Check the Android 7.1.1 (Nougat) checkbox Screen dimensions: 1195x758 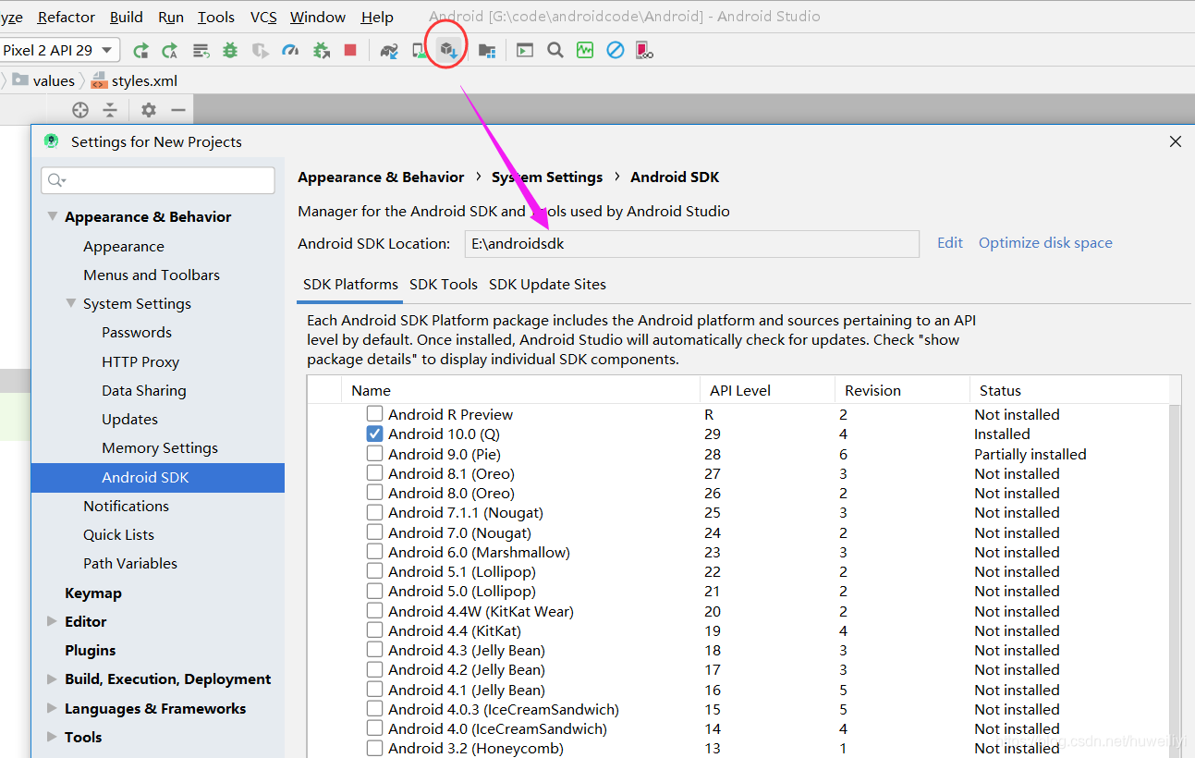pos(374,512)
